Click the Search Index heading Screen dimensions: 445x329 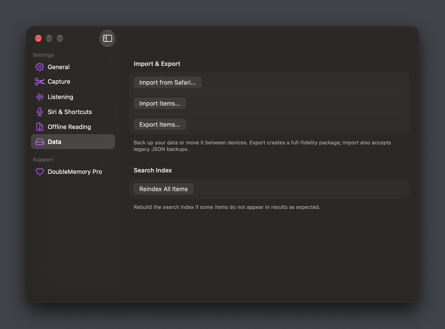coord(153,170)
